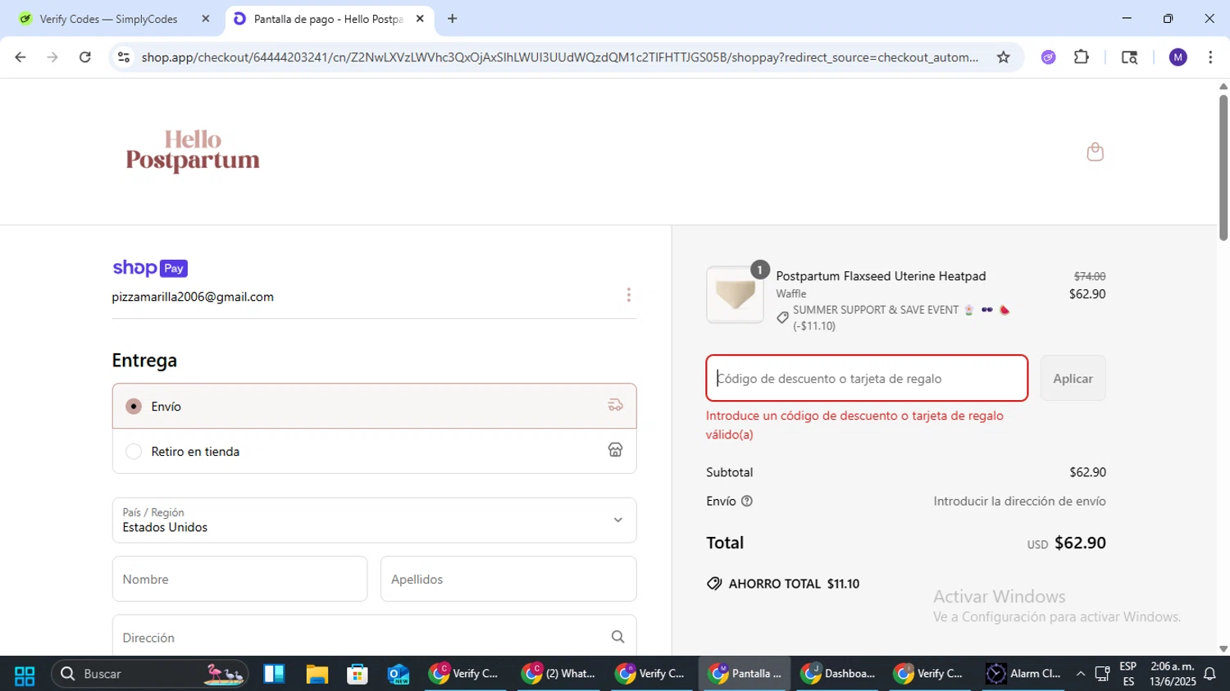The image size is (1230, 691).
Task: Click the purple extension icon in toolbar
Action: pos(1048,57)
